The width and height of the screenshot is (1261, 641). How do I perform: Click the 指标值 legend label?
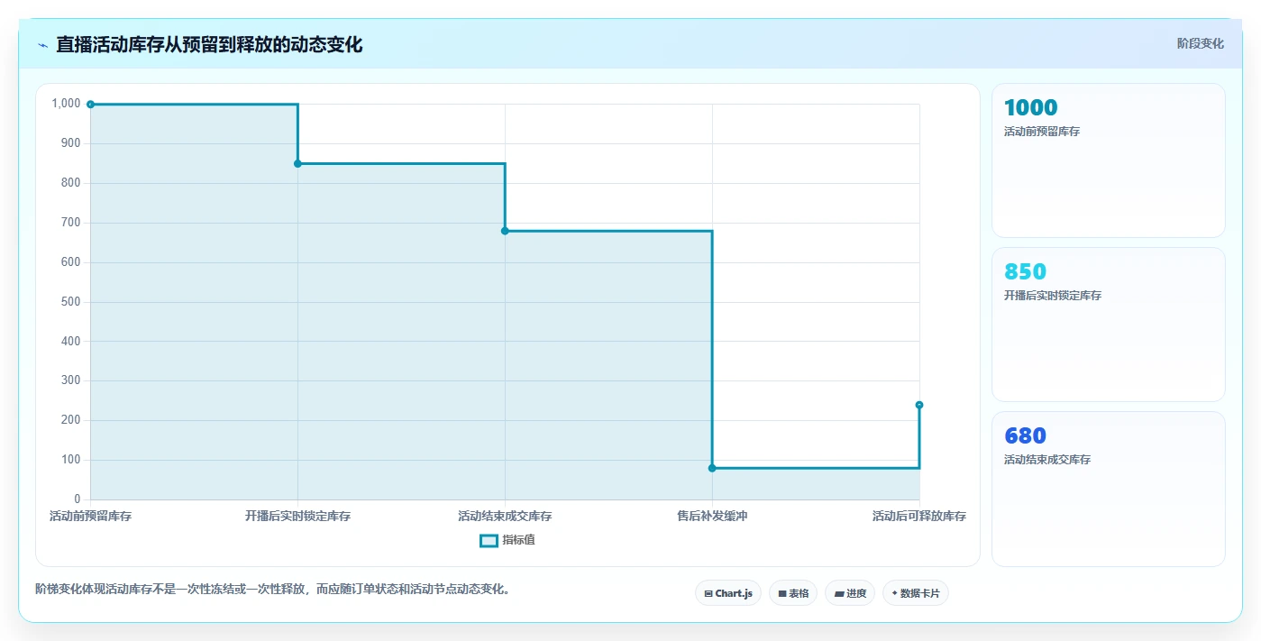[x=518, y=540]
